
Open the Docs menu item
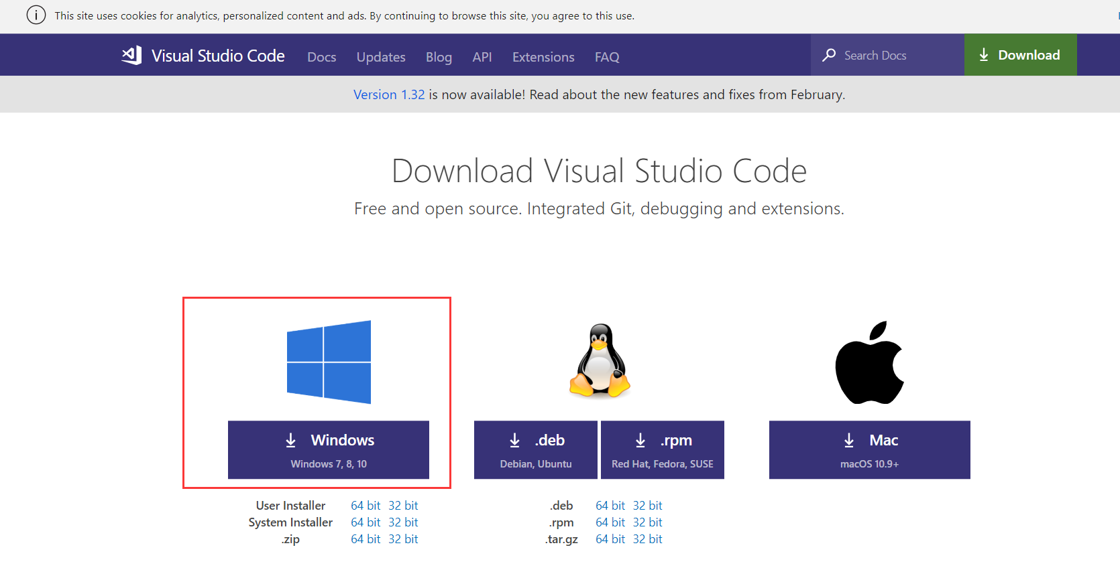click(x=322, y=57)
